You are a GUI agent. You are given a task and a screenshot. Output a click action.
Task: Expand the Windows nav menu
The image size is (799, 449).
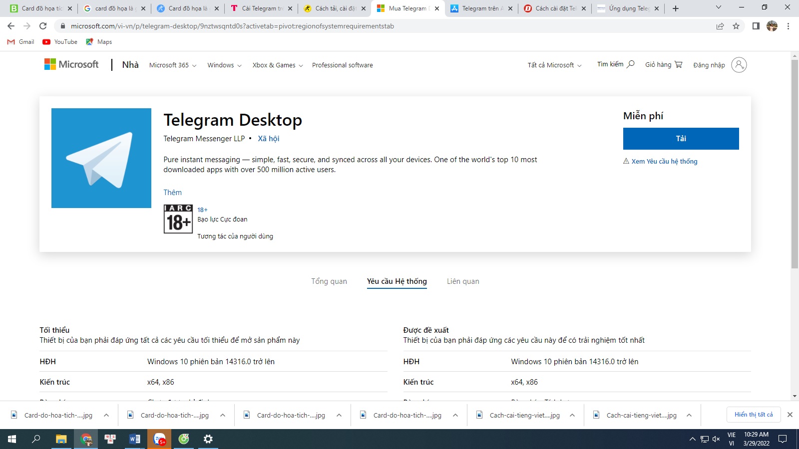click(x=225, y=65)
